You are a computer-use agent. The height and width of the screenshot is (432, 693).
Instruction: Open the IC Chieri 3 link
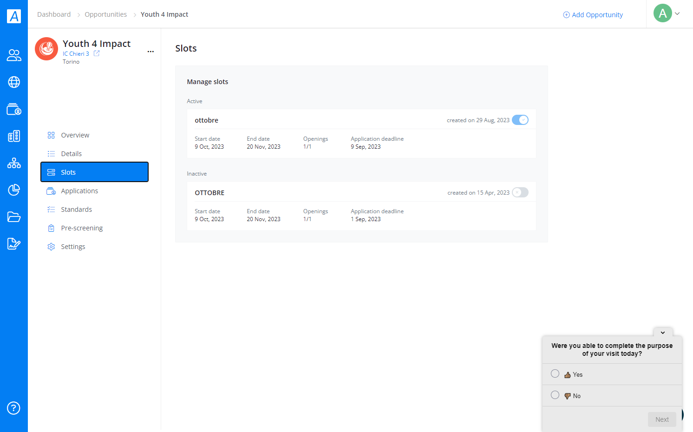[76, 54]
